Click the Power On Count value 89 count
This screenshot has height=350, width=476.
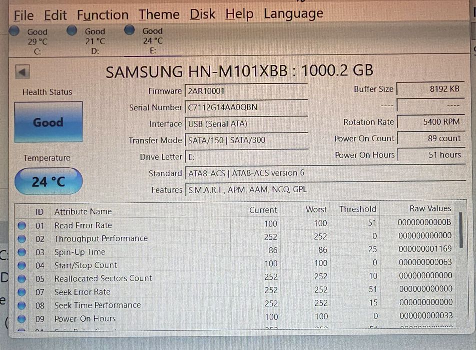point(431,138)
